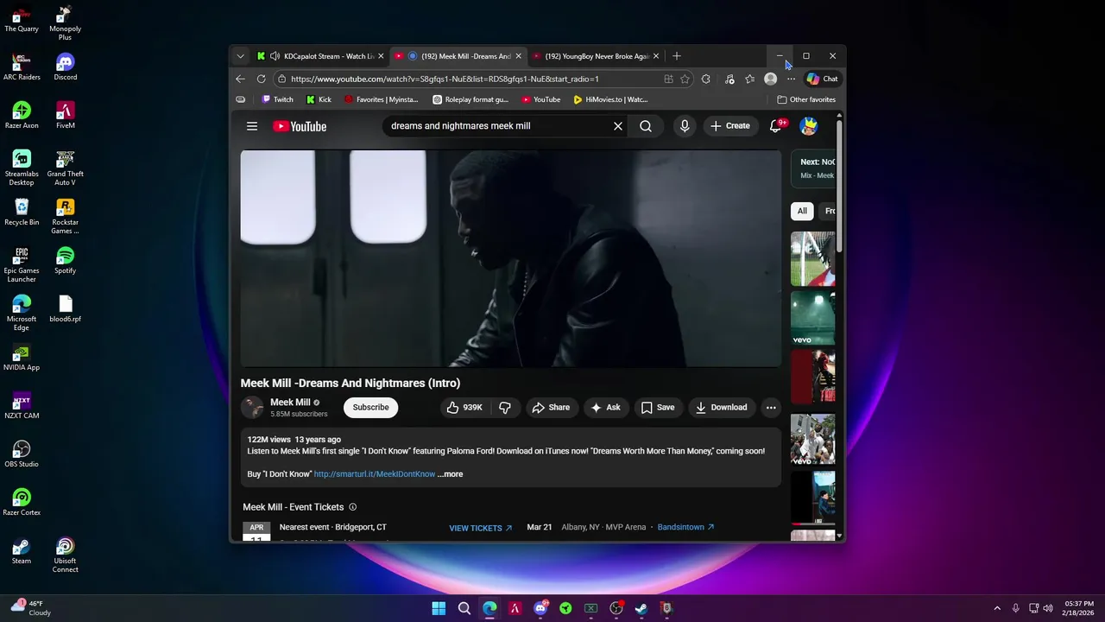This screenshot has height=622, width=1105.
Task: Open YouTube notifications bell
Action: click(776, 125)
